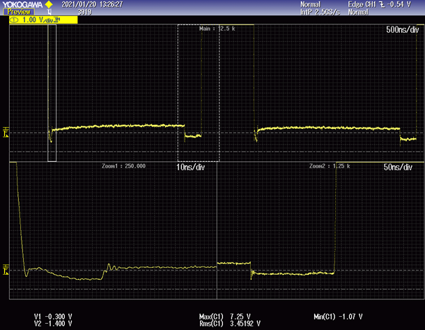The image size is (425, 330).
Task: Select the dashed Zoom2 box in main waveform
Action: pos(199,93)
